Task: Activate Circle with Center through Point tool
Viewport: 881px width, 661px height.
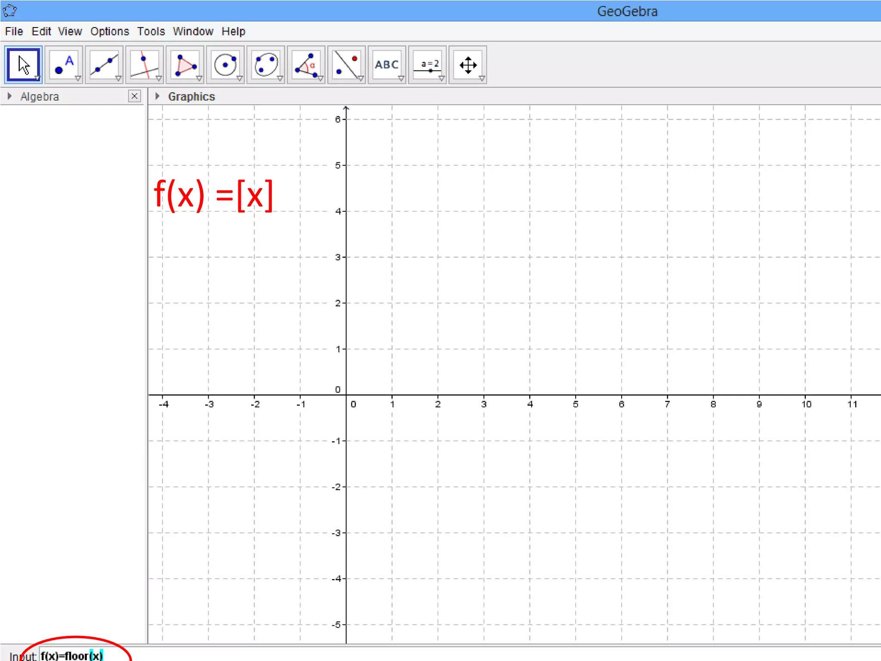Action: click(x=225, y=65)
